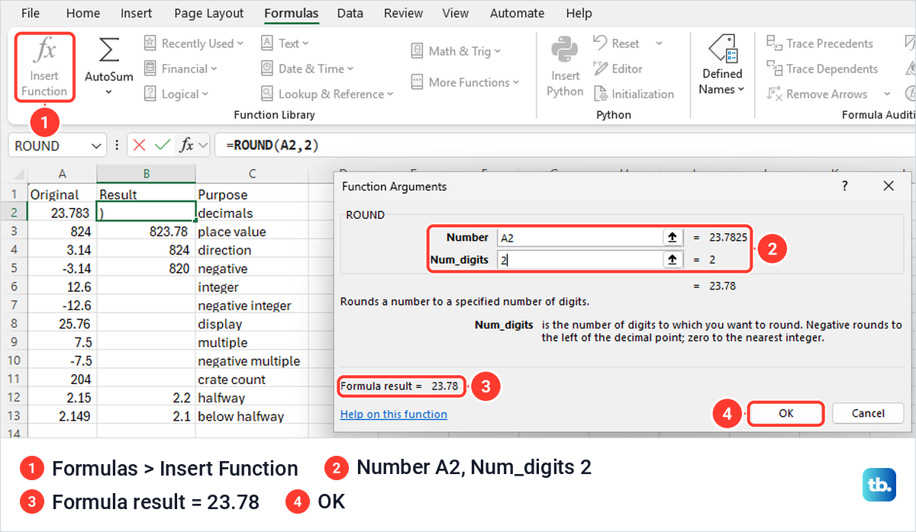Collapse dialog via Number range selector
This screenshot has width=916, height=532.
pyautogui.click(x=672, y=237)
